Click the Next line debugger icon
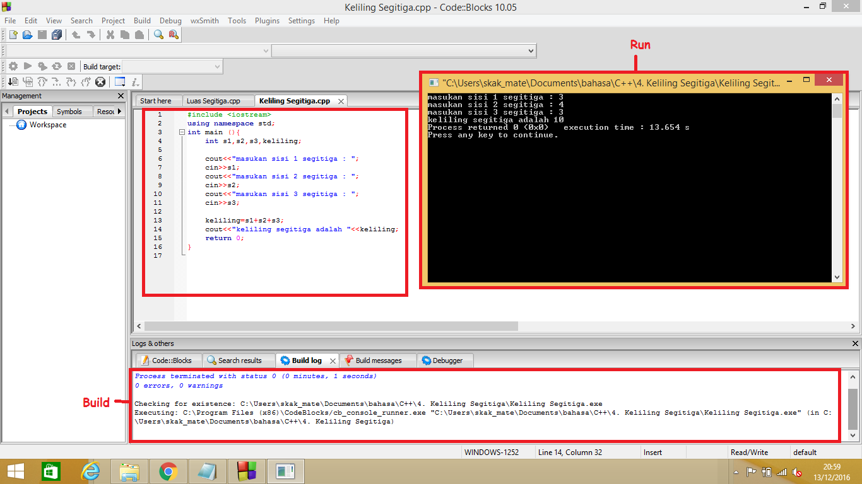The width and height of the screenshot is (862, 484). point(42,82)
